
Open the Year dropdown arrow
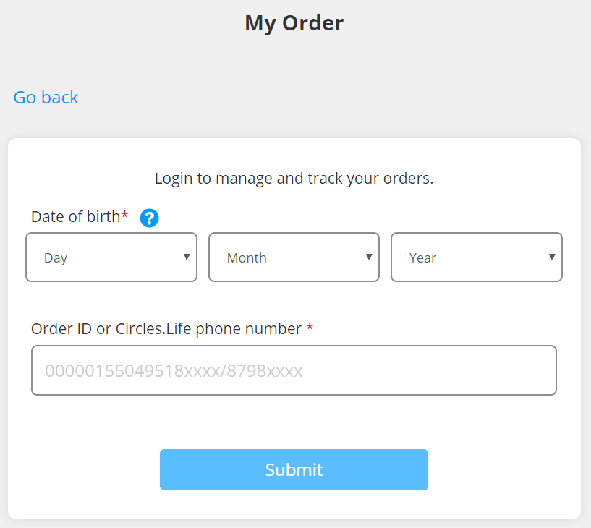click(x=552, y=257)
